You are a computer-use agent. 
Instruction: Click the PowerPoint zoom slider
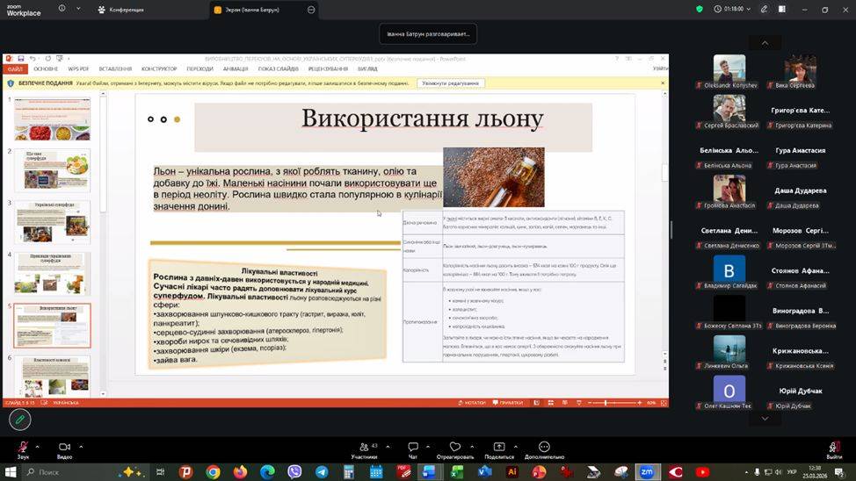click(606, 403)
